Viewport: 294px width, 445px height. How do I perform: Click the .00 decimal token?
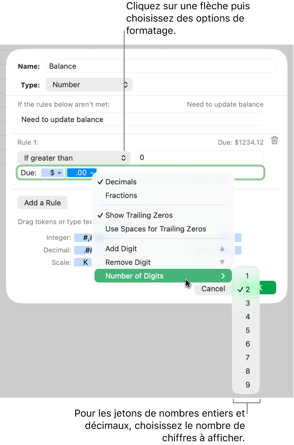81,173
